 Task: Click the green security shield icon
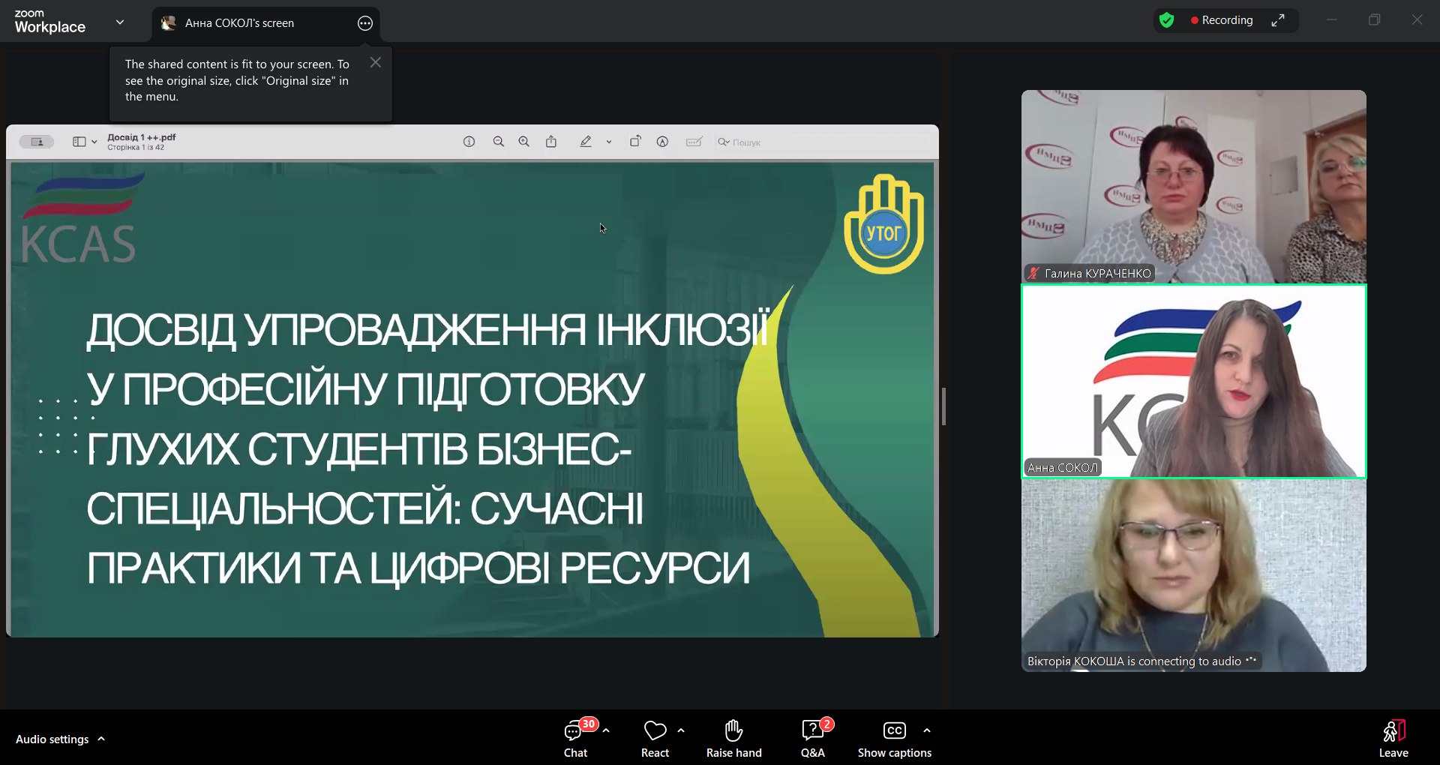[1166, 20]
